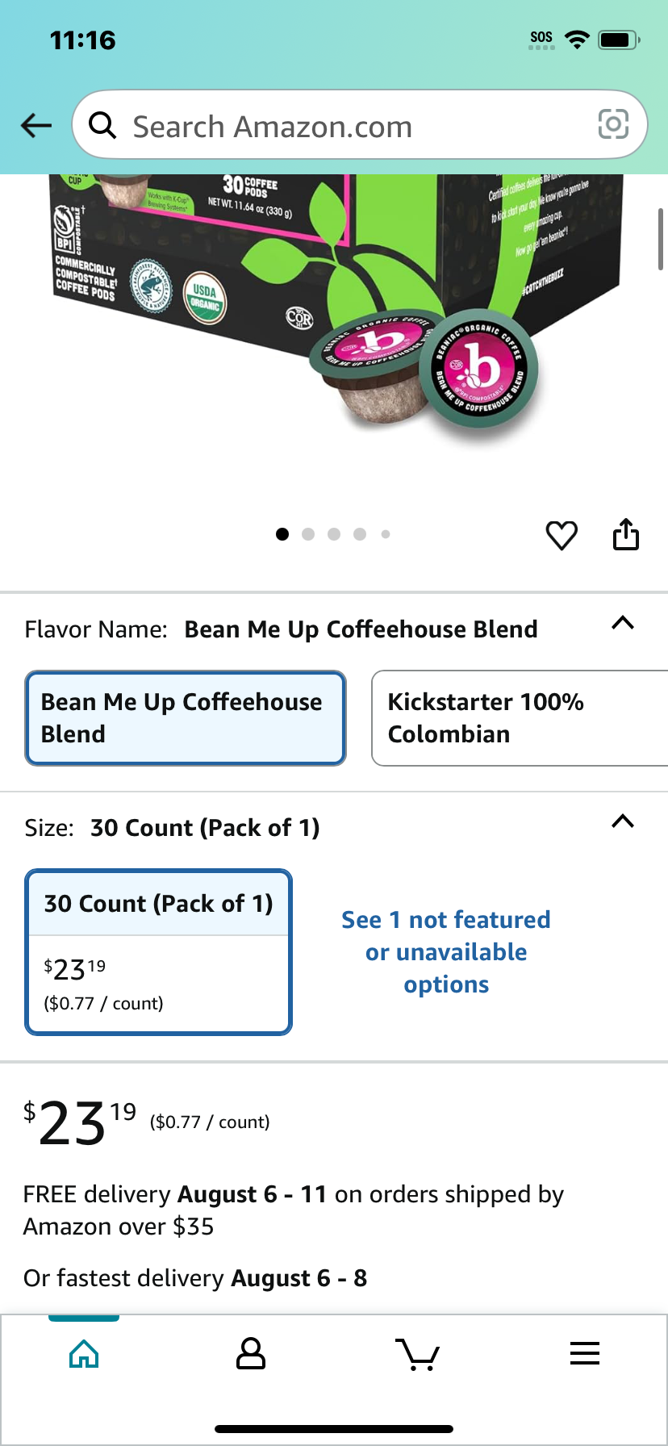Tap the share icon
Image resolution: width=668 pixels, height=1446 pixels.
[x=626, y=534]
